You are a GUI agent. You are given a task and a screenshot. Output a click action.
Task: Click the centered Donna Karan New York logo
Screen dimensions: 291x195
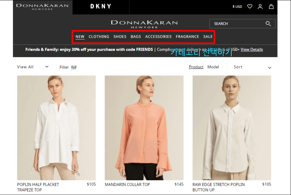click(144, 24)
